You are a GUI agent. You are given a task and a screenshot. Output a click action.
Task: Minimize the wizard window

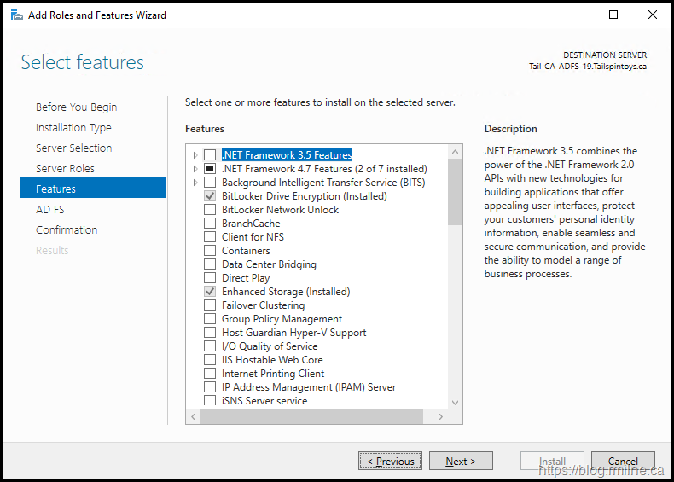click(x=573, y=15)
